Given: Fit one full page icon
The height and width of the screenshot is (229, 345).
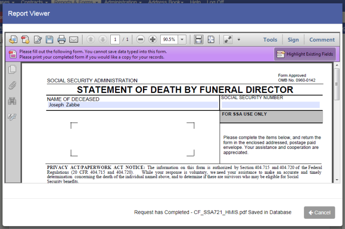Looking at the screenshot, I should tap(211, 40).
